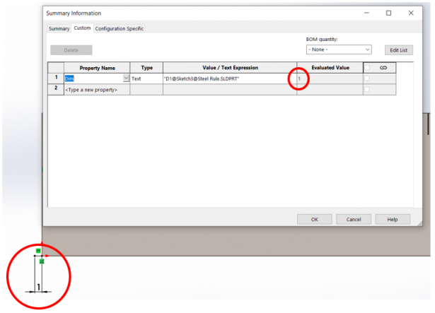435x313 pixels.
Task: Switch to the Summary tab
Action: [59, 28]
